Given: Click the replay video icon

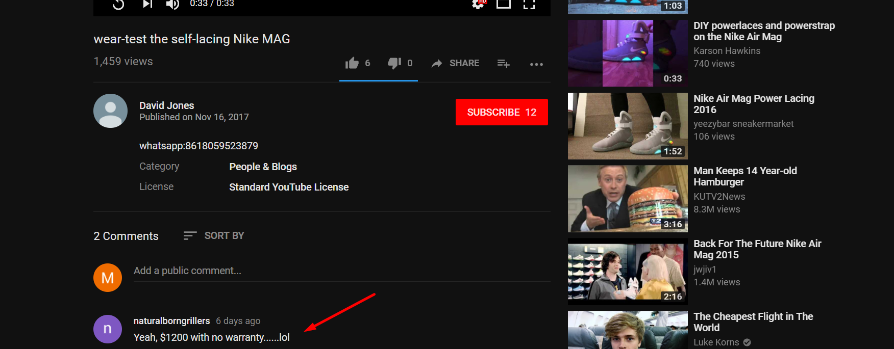Looking at the screenshot, I should (x=118, y=5).
